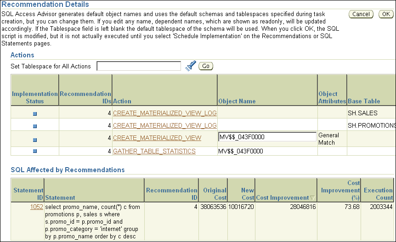The width and height of the screenshot is (396, 242).
Task: Click status icon for GATHER_TABLE_STATISTICS row
Action: click(35, 152)
